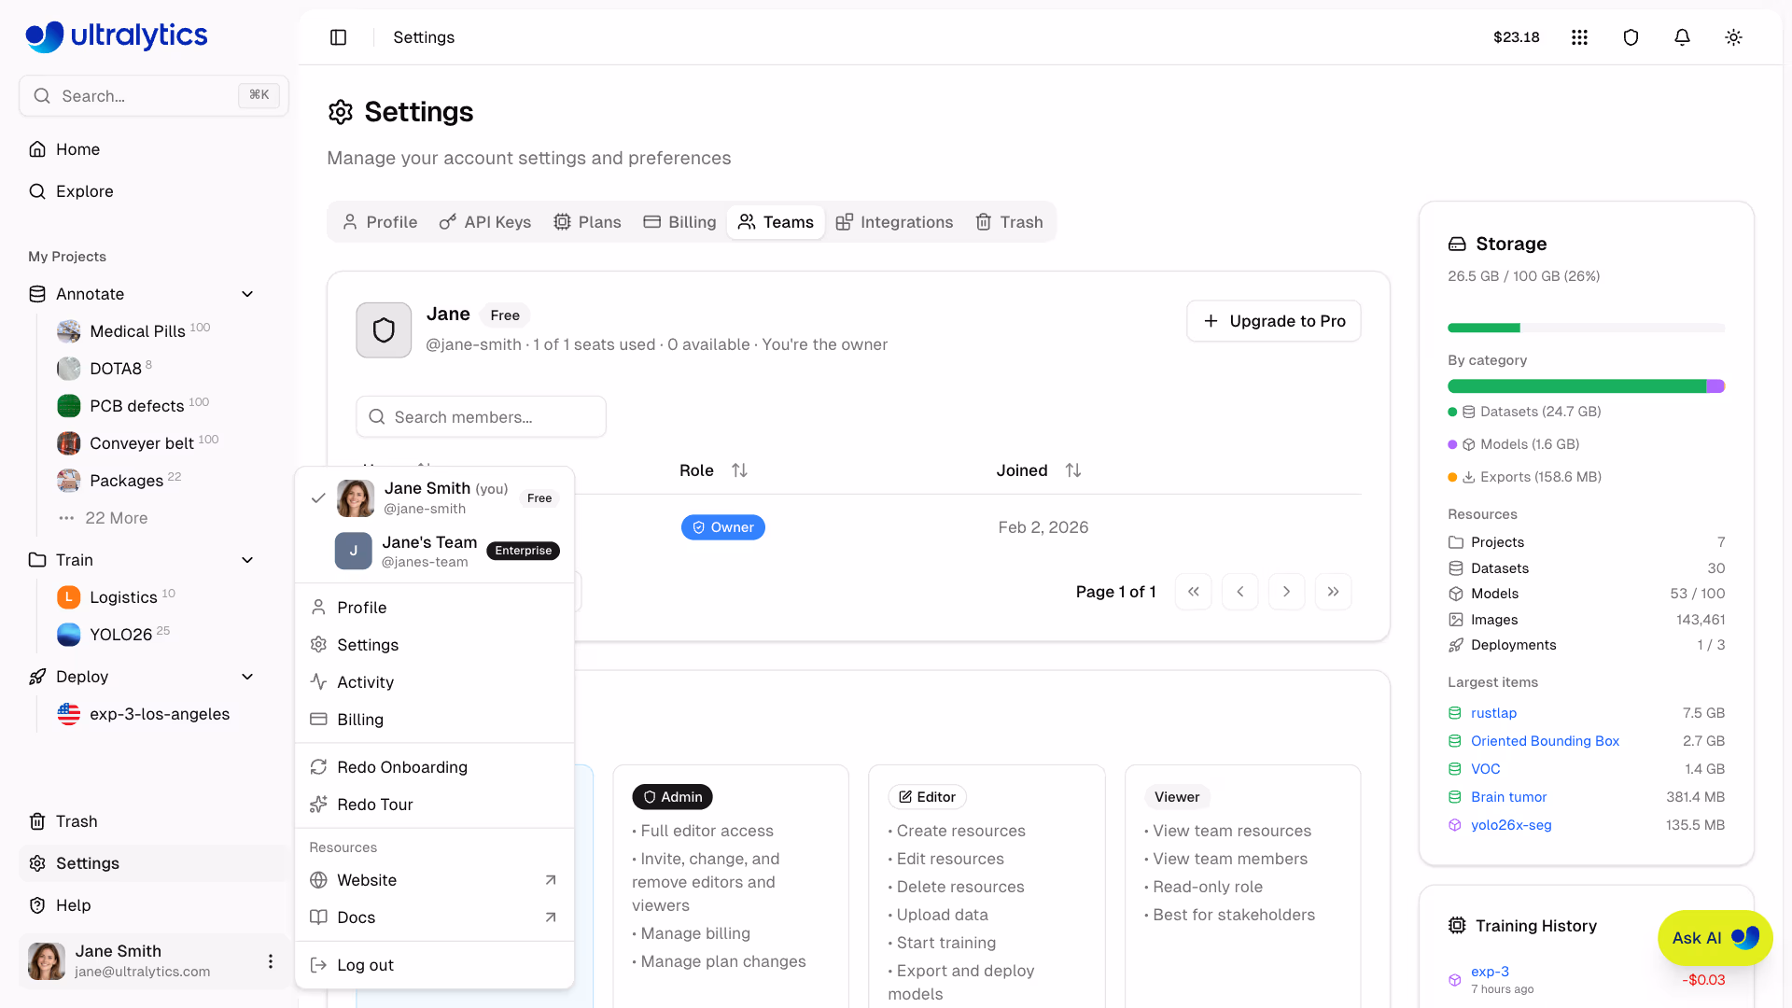Open the API Keys tab
Image resolution: width=1792 pixels, height=1008 pixels.
[485, 222]
